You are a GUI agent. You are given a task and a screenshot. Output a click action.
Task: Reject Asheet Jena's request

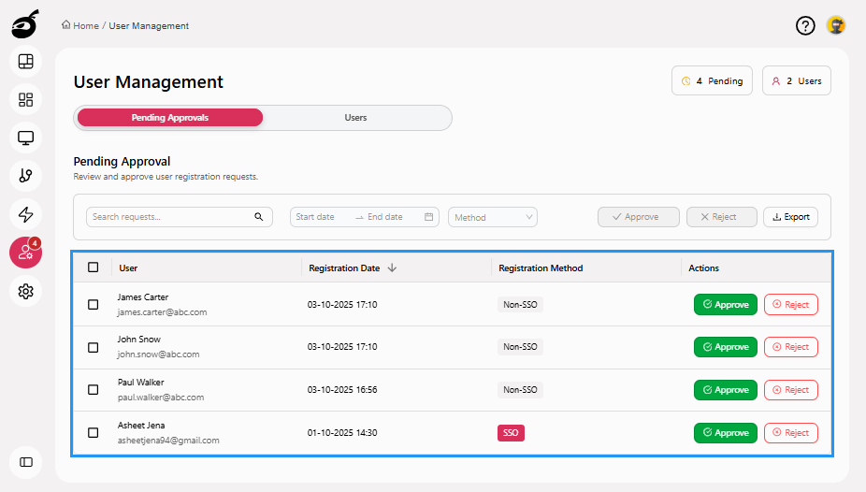[x=791, y=433]
